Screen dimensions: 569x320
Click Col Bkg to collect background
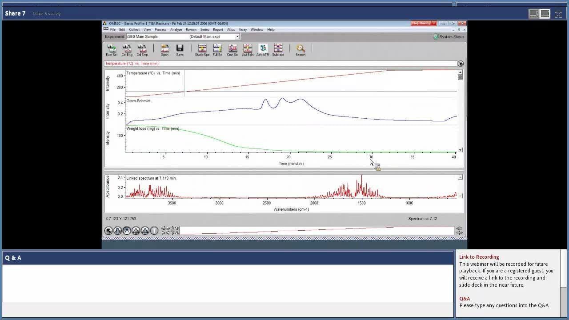pyautogui.click(x=127, y=50)
